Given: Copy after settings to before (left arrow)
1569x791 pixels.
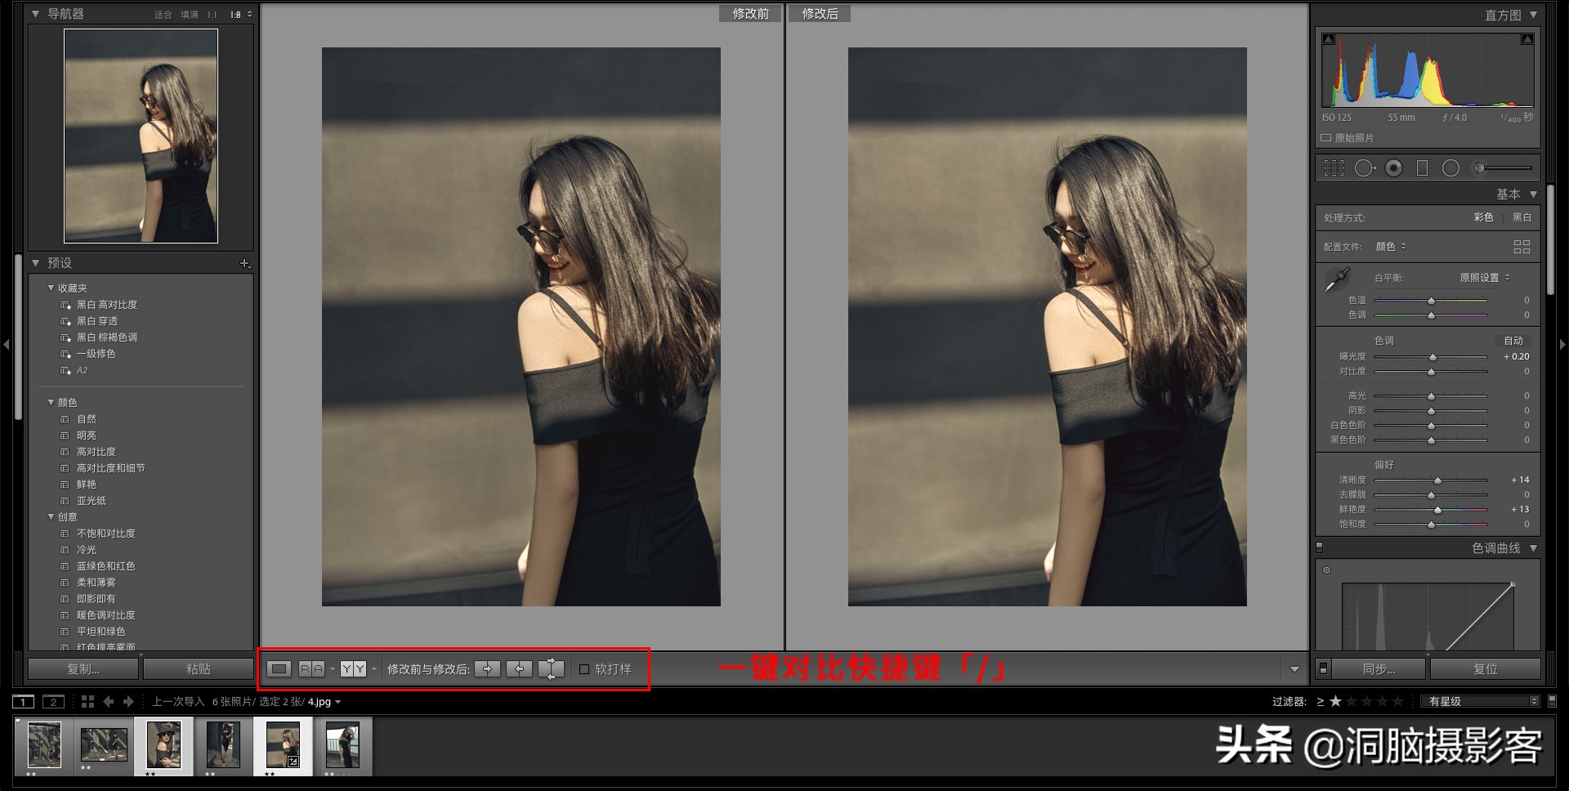Looking at the screenshot, I should coord(519,669).
